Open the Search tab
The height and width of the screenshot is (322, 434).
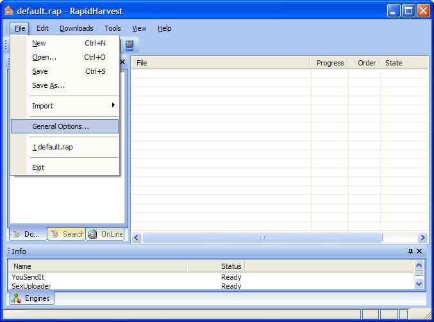[66, 234]
